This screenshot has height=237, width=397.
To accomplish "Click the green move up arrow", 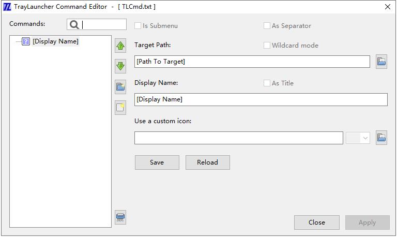I will coord(120,46).
